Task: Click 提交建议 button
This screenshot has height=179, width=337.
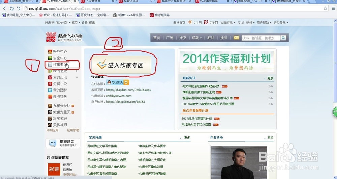Action: pyautogui.click(x=63, y=143)
